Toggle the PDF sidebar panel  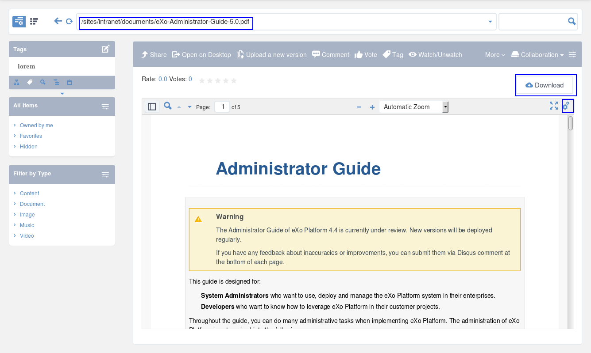(x=152, y=106)
